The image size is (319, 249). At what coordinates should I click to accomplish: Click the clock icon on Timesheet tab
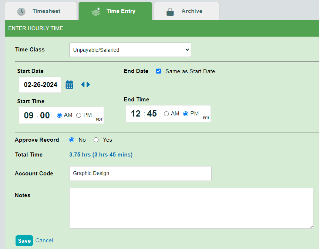point(21,11)
